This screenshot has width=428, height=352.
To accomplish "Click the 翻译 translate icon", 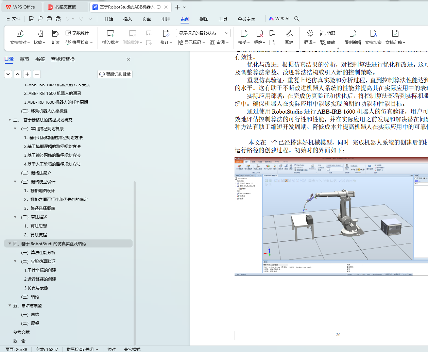I will click(x=310, y=33).
